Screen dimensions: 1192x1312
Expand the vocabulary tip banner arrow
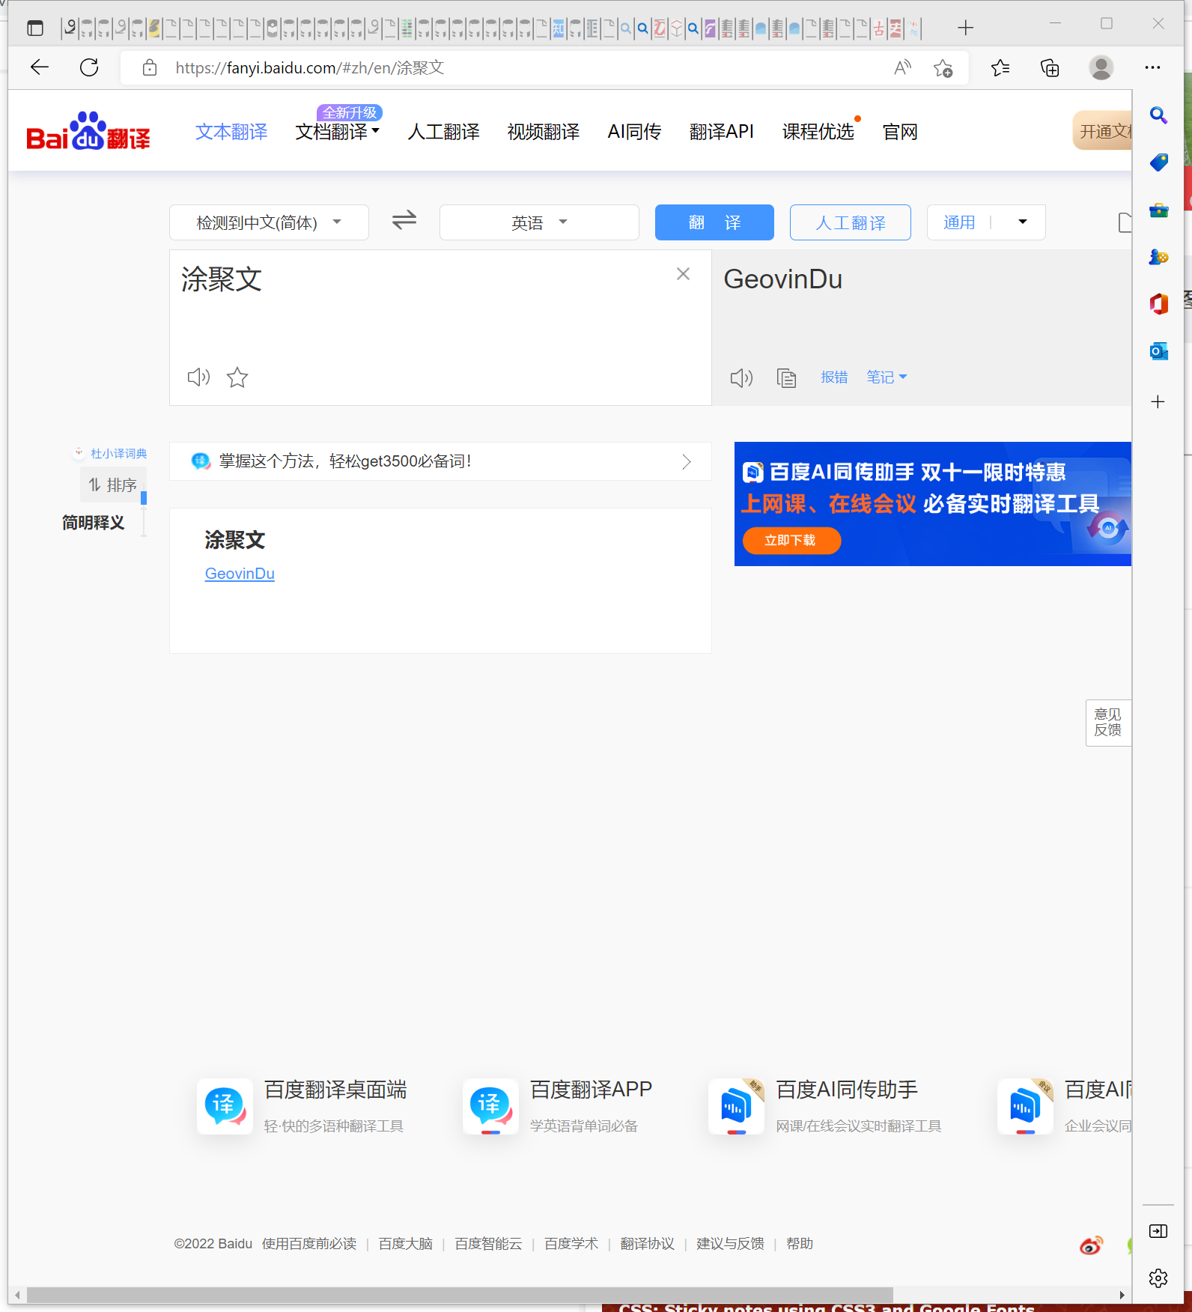(686, 461)
